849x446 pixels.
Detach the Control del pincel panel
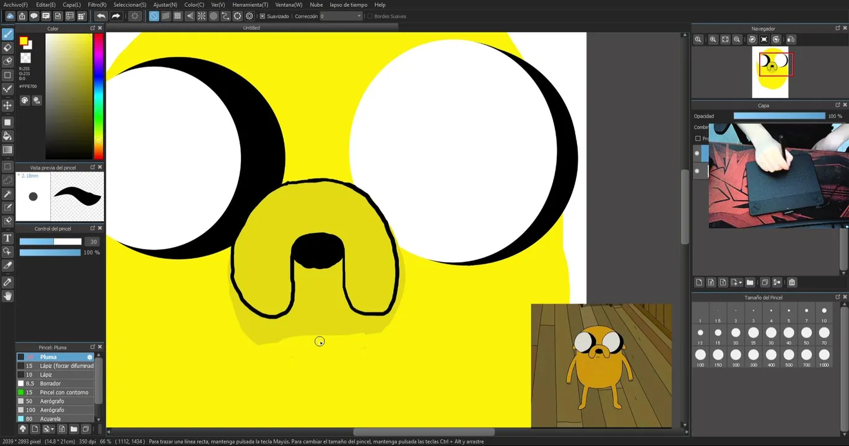(93, 229)
